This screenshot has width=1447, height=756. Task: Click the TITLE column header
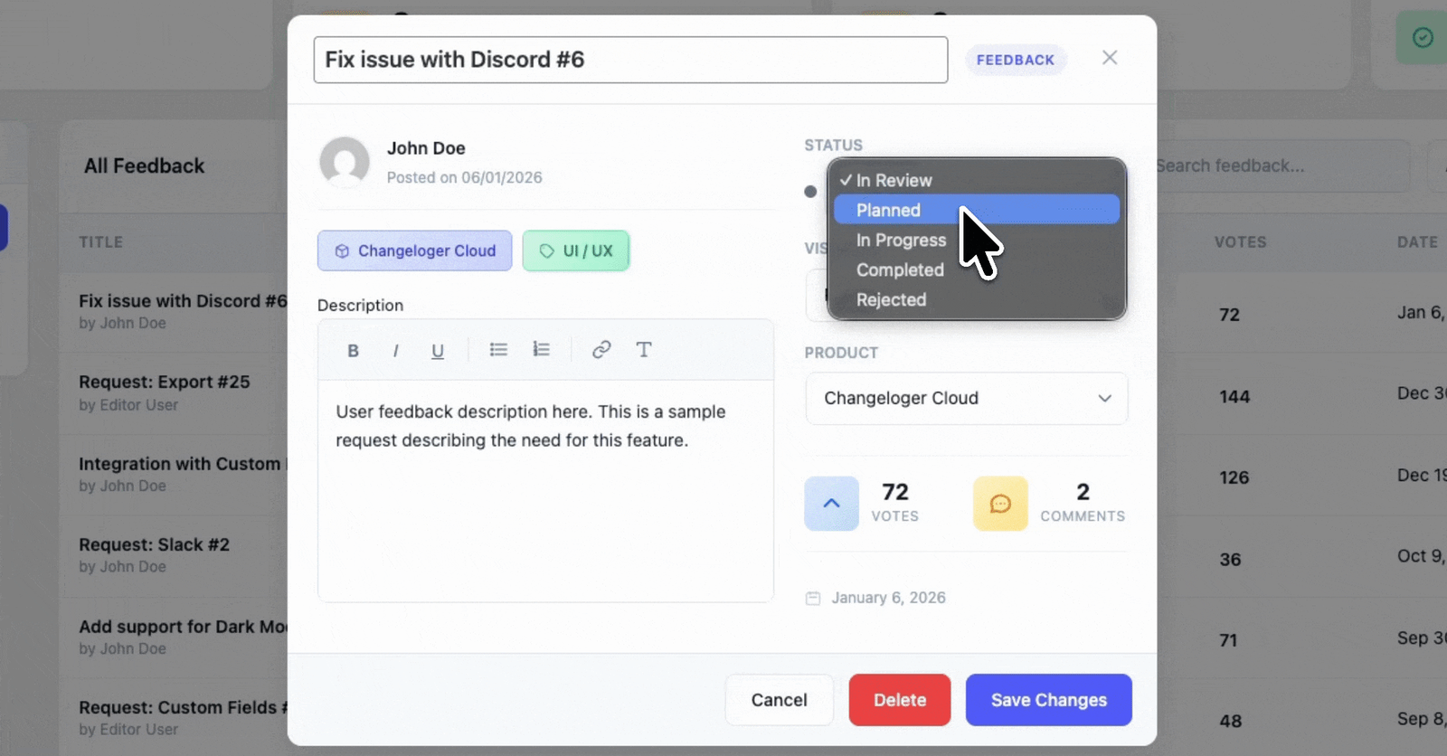[x=100, y=242]
